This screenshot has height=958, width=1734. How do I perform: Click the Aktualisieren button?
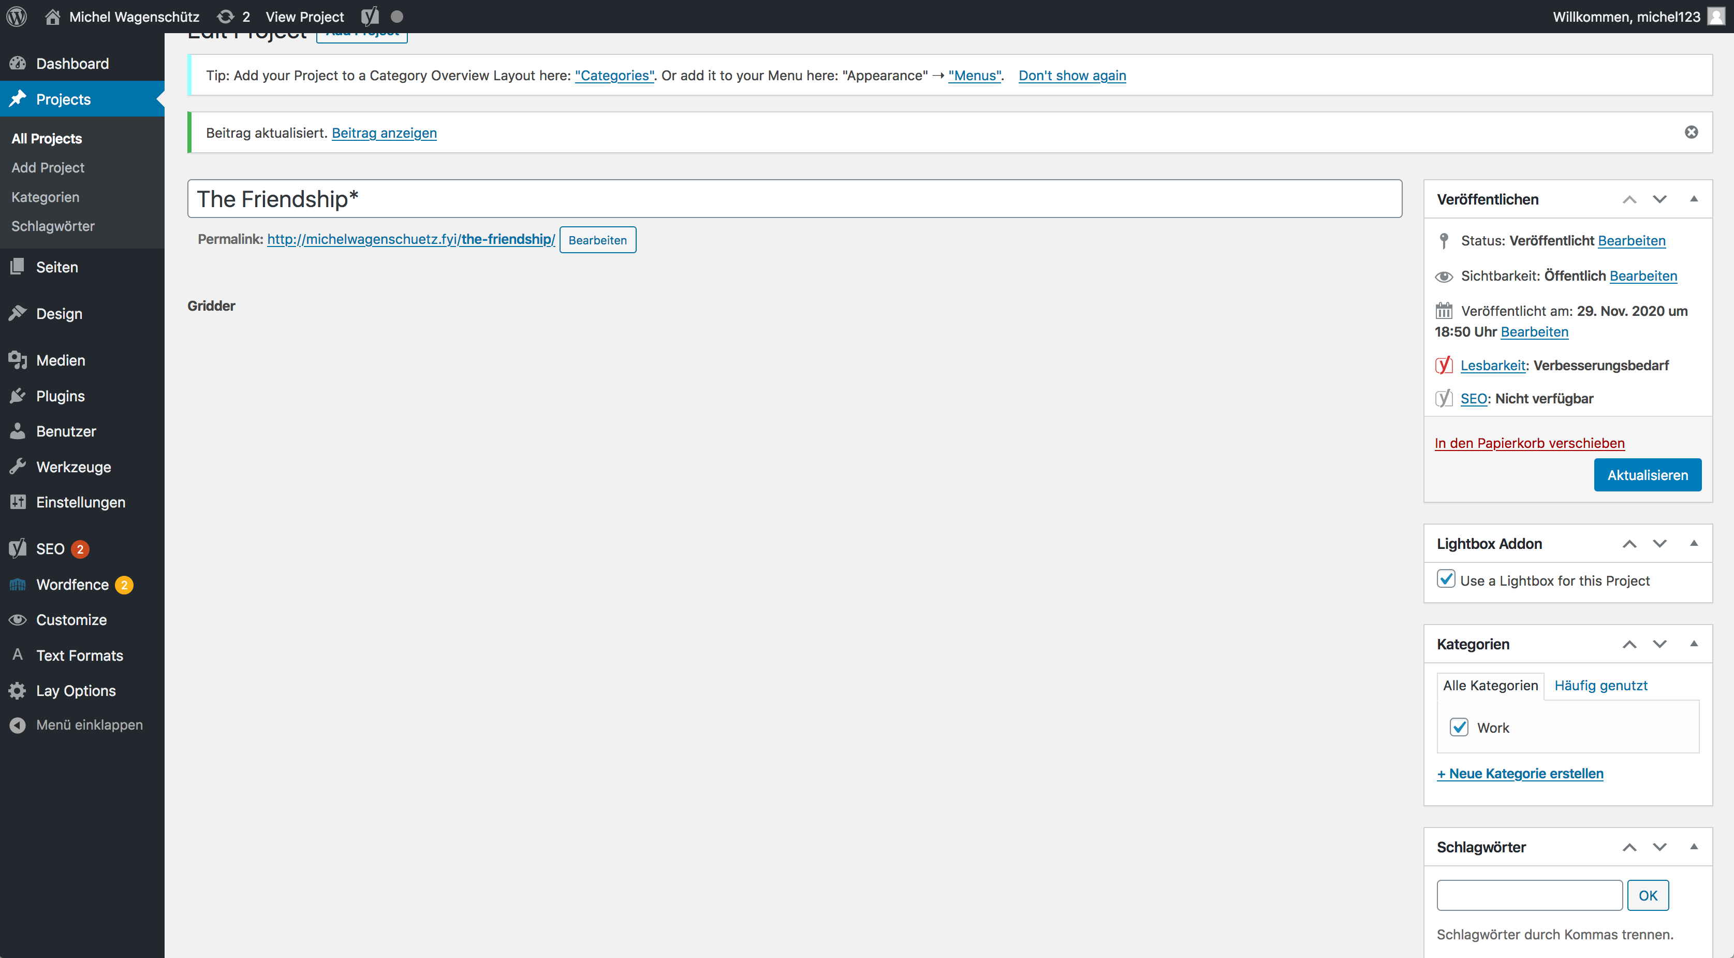[x=1647, y=475]
